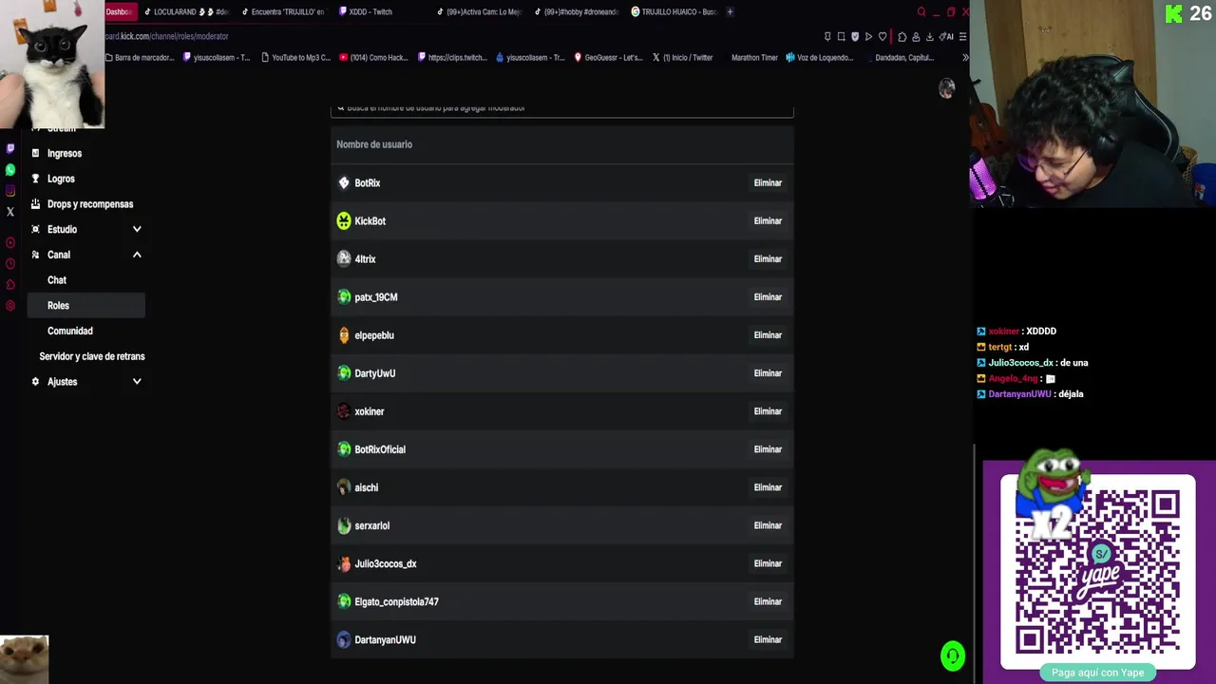
Task: Collapse the Canal sidebar section
Action: (137, 255)
